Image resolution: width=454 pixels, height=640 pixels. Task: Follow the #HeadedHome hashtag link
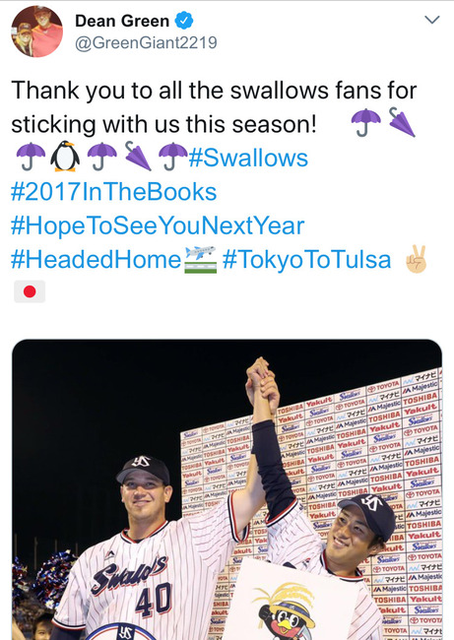click(x=96, y=260)
